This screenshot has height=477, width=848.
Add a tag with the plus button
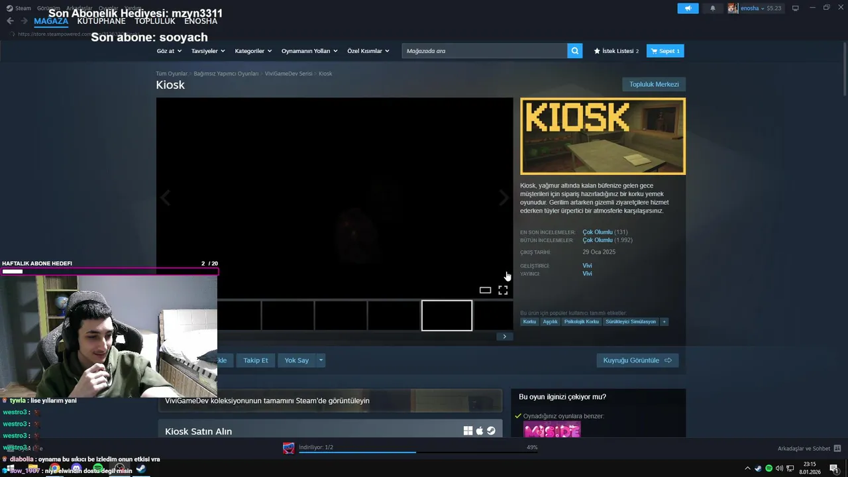click(664, 322)
